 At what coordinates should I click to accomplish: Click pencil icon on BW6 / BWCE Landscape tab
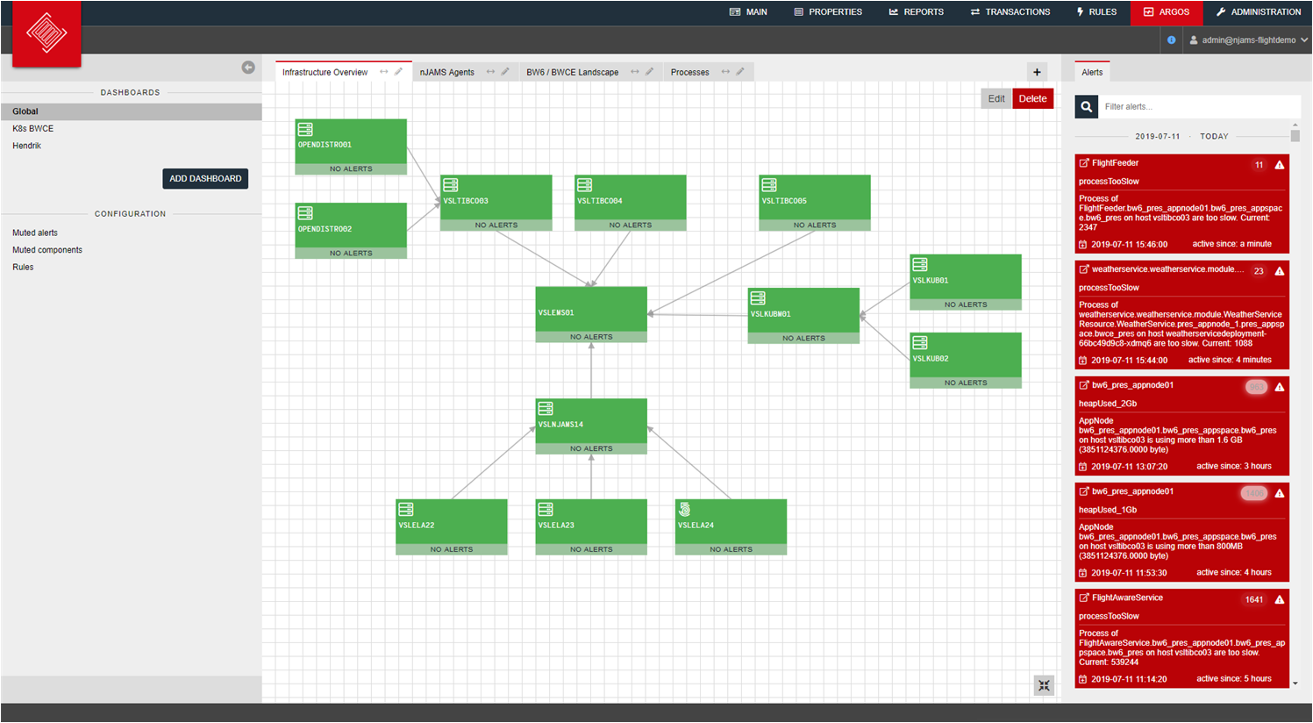pyautogui.click(x=650, y=72)
